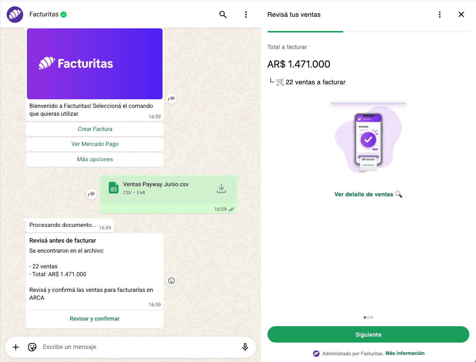Follow the Más información link
476x362 pixels.
pyautogui.click(x=405, y=353)
